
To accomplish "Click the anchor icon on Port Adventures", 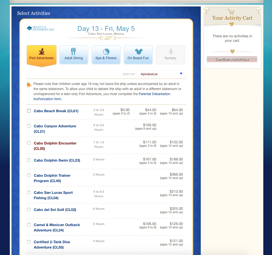I will [x=42, y=52].
